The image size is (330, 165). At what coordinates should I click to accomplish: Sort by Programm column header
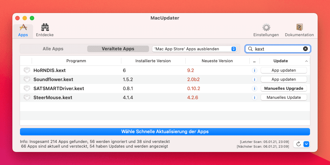click(x=76, y=61)
